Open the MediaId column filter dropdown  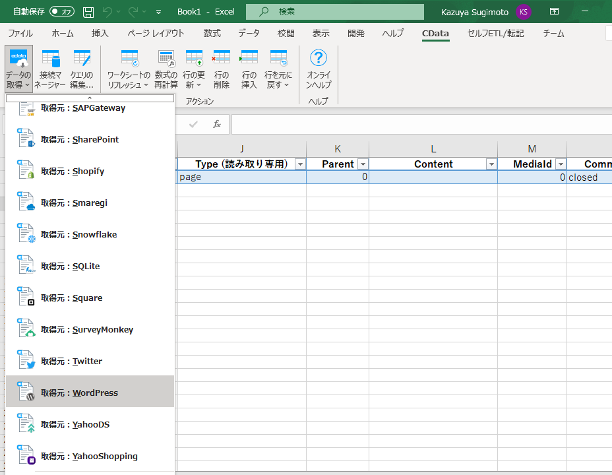[561, 164]
